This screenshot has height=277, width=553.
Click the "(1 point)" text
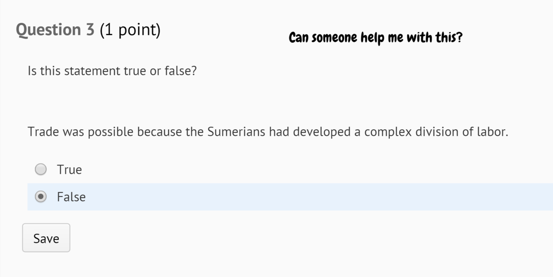pos(129,30)
